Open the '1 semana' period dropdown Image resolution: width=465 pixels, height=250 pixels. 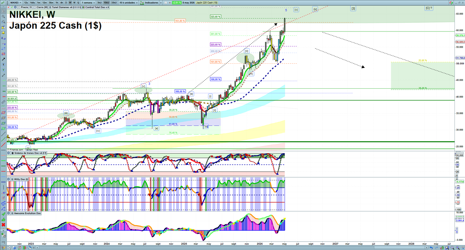88,3
